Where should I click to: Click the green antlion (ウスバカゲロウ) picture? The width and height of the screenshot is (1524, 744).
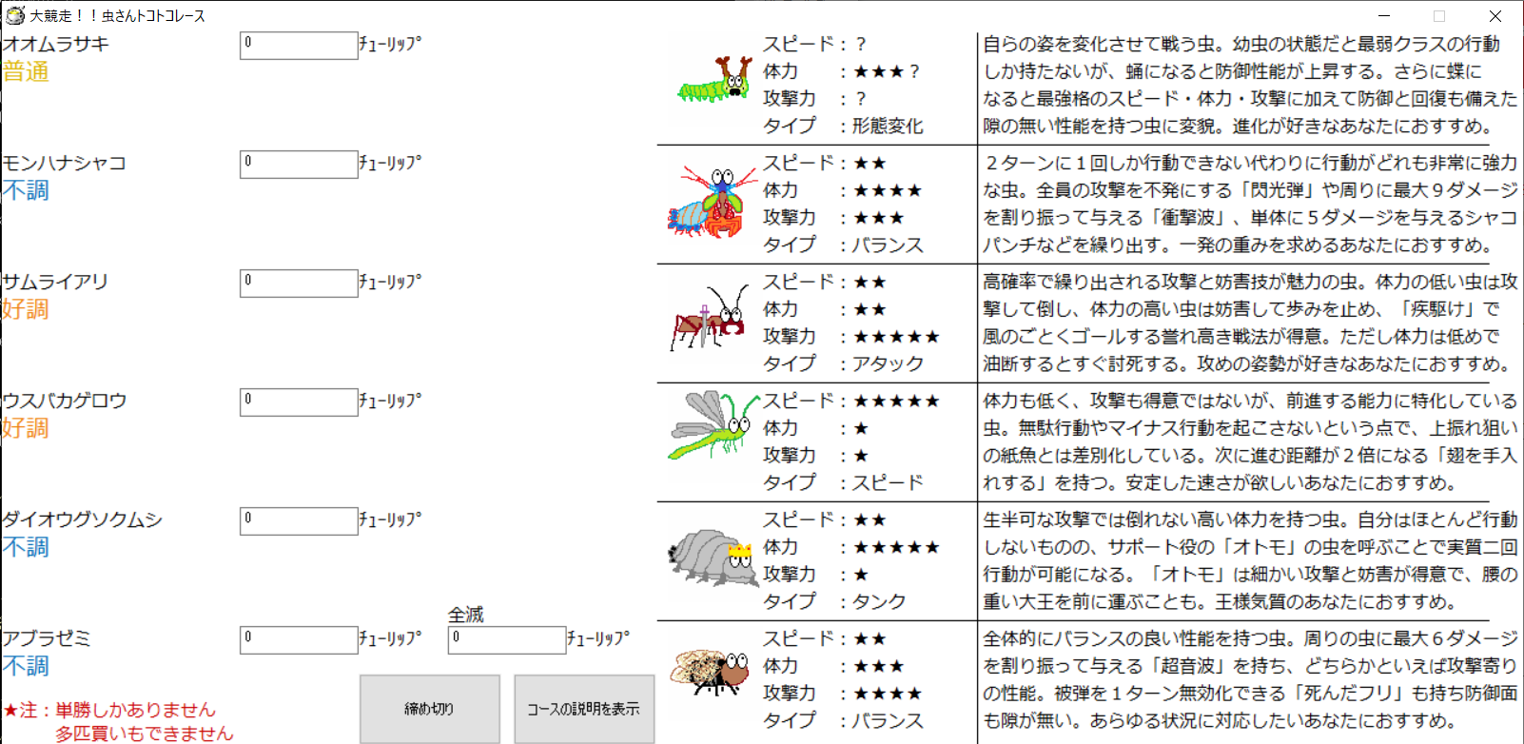click(x=713, y=425)
